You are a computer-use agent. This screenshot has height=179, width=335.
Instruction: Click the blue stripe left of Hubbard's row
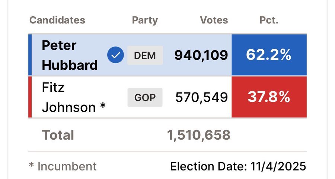point(30,55)
